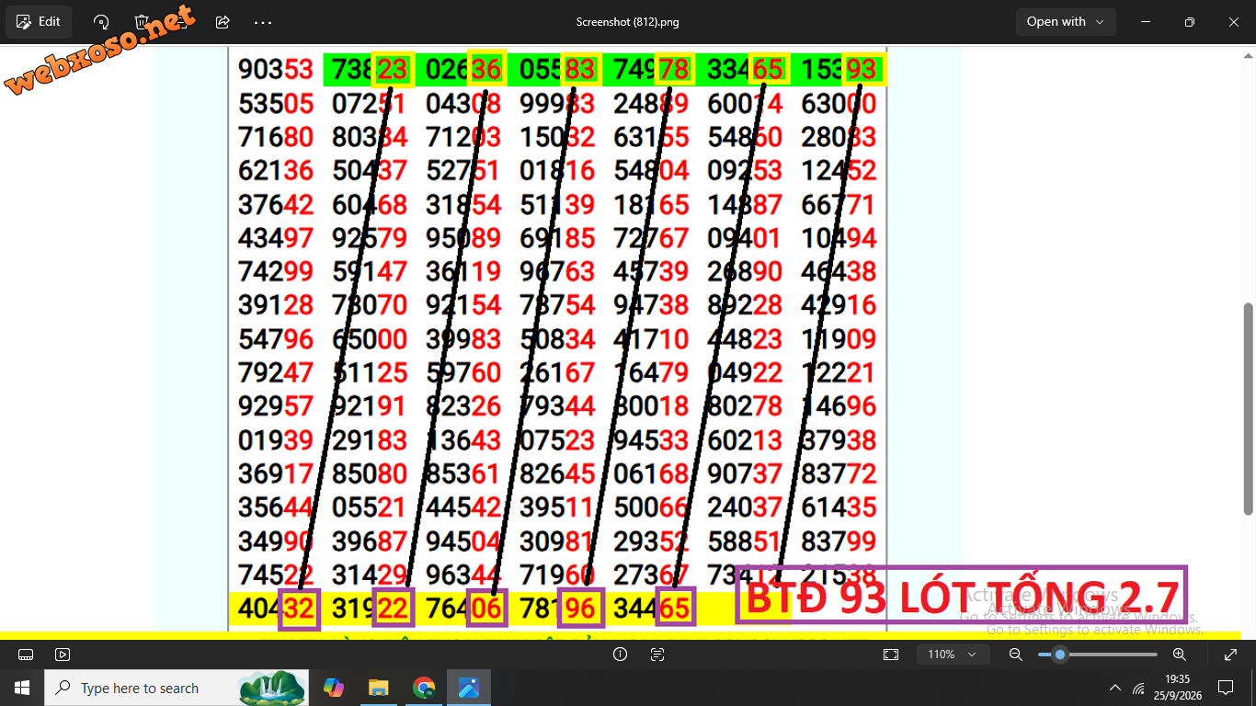The height and width of the screenshot is (706, 1256).
Task: Expand the 110% zoom level dropdown
Action: (953, 655)
